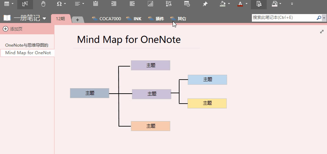Image resolution: width=327 pixels, height=154 pixels.
Task: Click the highlighter fill color icon
Action: pos(223,4)
